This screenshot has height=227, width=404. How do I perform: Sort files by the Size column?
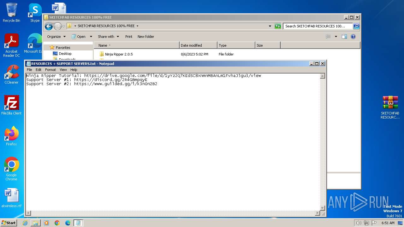[x=268, y=45]
